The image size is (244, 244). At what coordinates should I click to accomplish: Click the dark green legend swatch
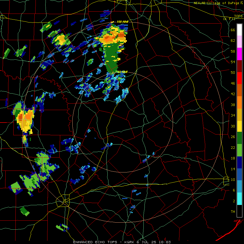tap(239, 138)
